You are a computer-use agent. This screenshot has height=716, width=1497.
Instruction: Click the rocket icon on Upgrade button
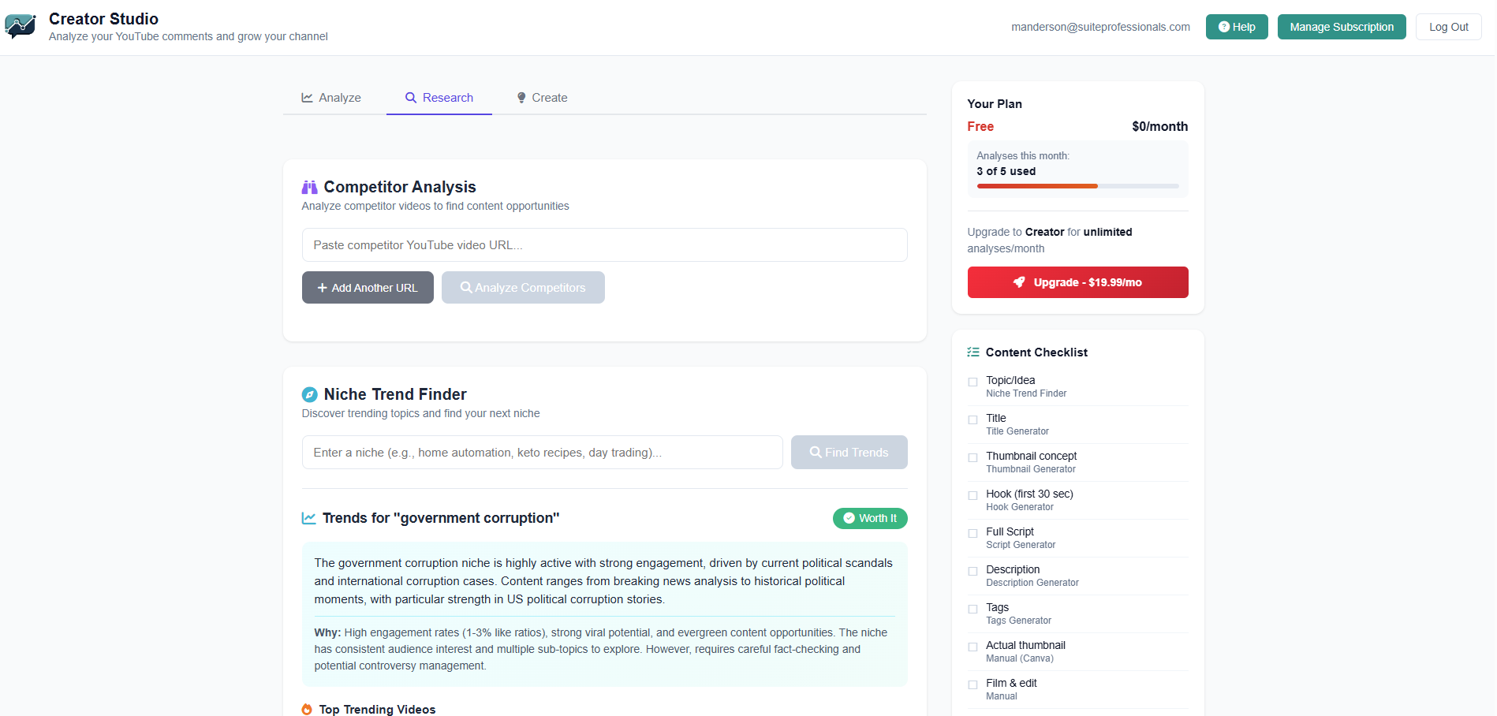pyautogui.click(x=1018, y=282)
